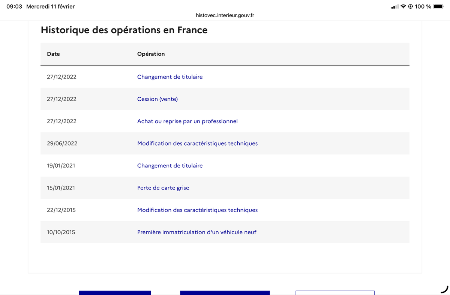Click the Opération column header
Image resolution: width=450 pixels, height=295 pixels.
click(151, 54)
